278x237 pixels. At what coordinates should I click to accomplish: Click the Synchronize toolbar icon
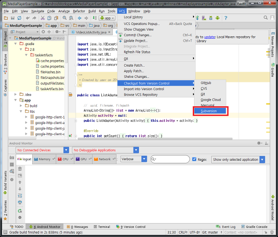19,18
